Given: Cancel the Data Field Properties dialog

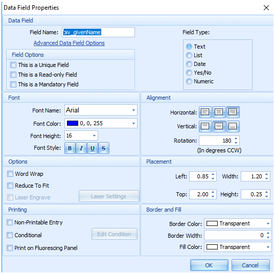Looking at the screenshot, I should point(250,265).
